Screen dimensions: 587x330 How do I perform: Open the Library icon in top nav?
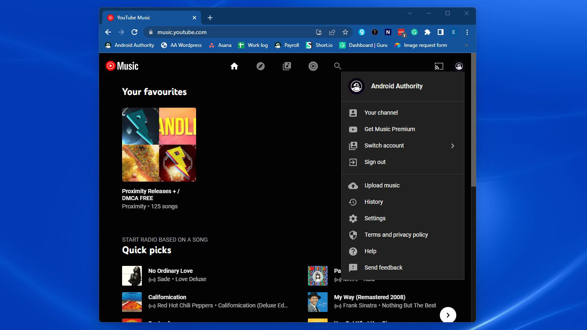(x=287, y=66)
